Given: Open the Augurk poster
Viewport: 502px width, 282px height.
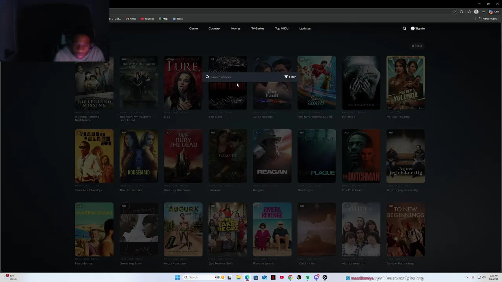Looking at the screenshot, I should [183, 229].
